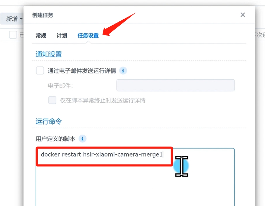Viewport: 265px width, 206px height.
Task: Click the 运行命令 section heading
Action: click(49, 121)
